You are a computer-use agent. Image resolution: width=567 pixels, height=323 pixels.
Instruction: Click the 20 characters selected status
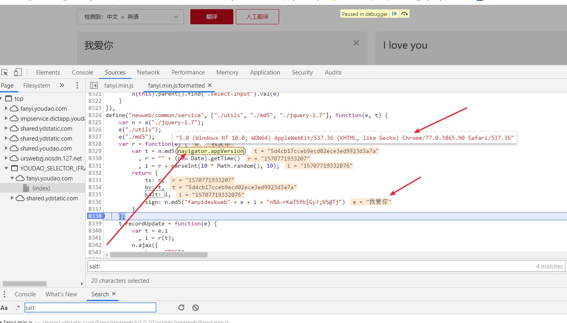(120, 281)
